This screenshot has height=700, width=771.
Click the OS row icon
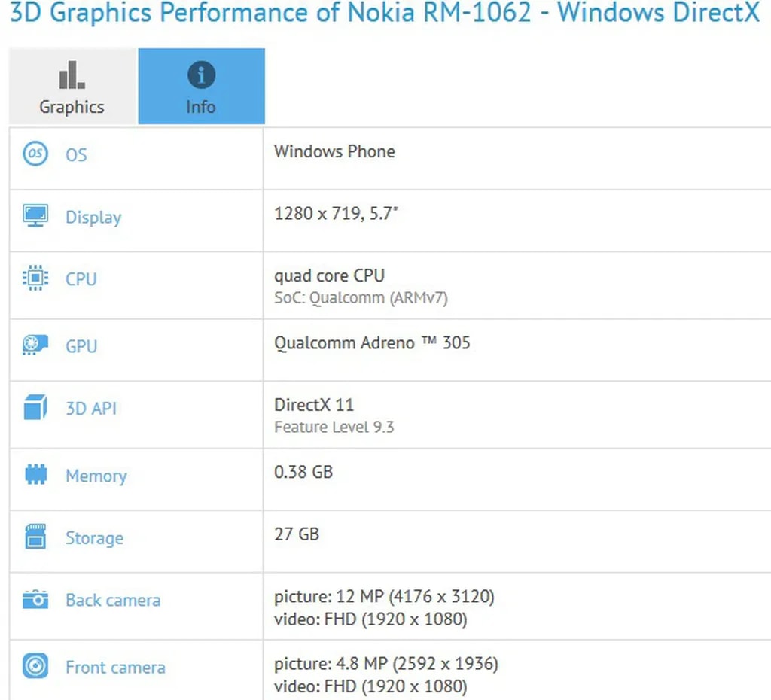tap(35, 154)
